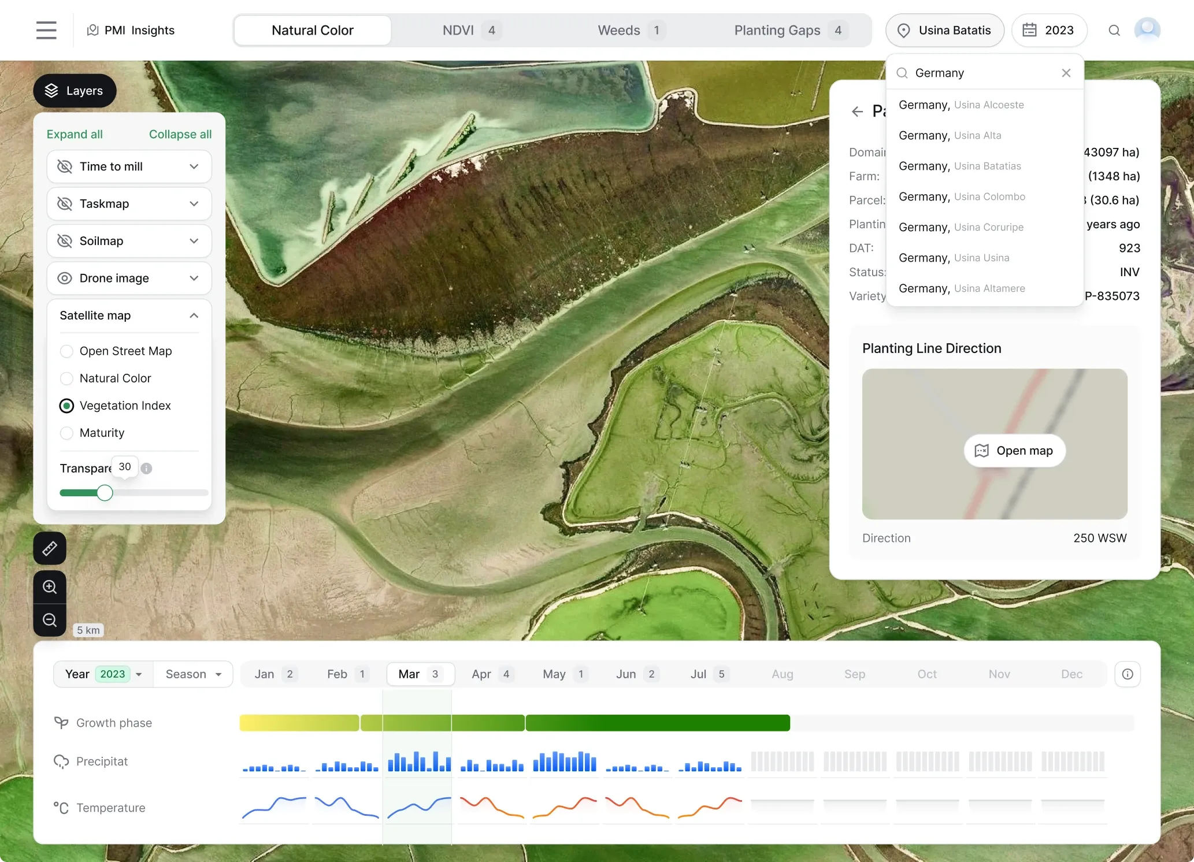This screenshot has width=1194, height=862.
Task: Click the Precipitation cloud icon
Action: tap(61, 761)
